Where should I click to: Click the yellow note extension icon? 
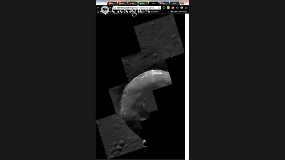168,8
